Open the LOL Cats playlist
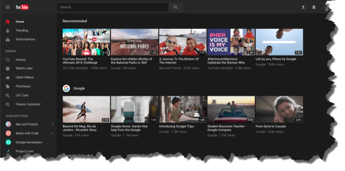The image size is (345, 171). point(22,95)
